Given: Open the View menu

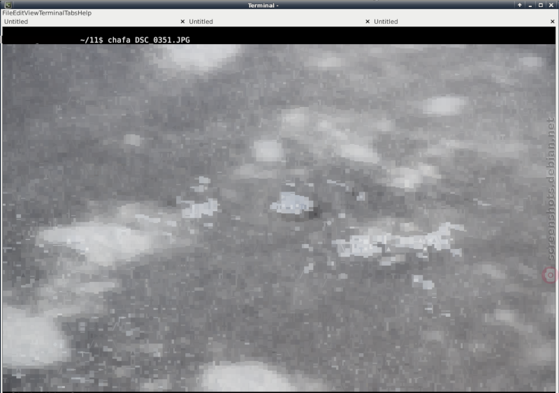Looking at the screenshot, I should pos(31,13).
